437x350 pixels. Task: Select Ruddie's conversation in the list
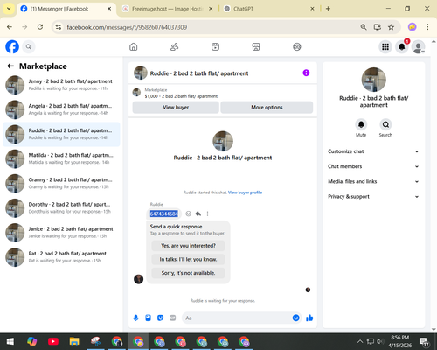click(x=61, y=134)
